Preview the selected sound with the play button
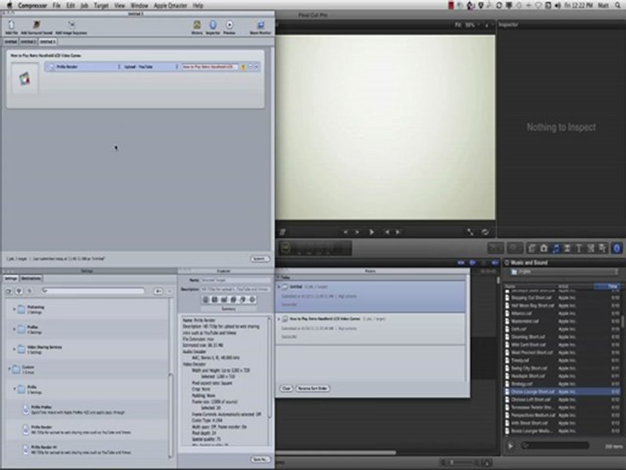This screenshot has height=470, width=626. coord(510,446)
